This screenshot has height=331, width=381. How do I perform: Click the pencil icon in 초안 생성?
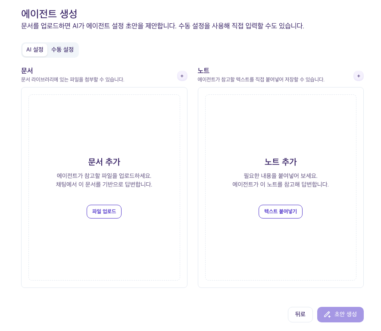point(327,315)
